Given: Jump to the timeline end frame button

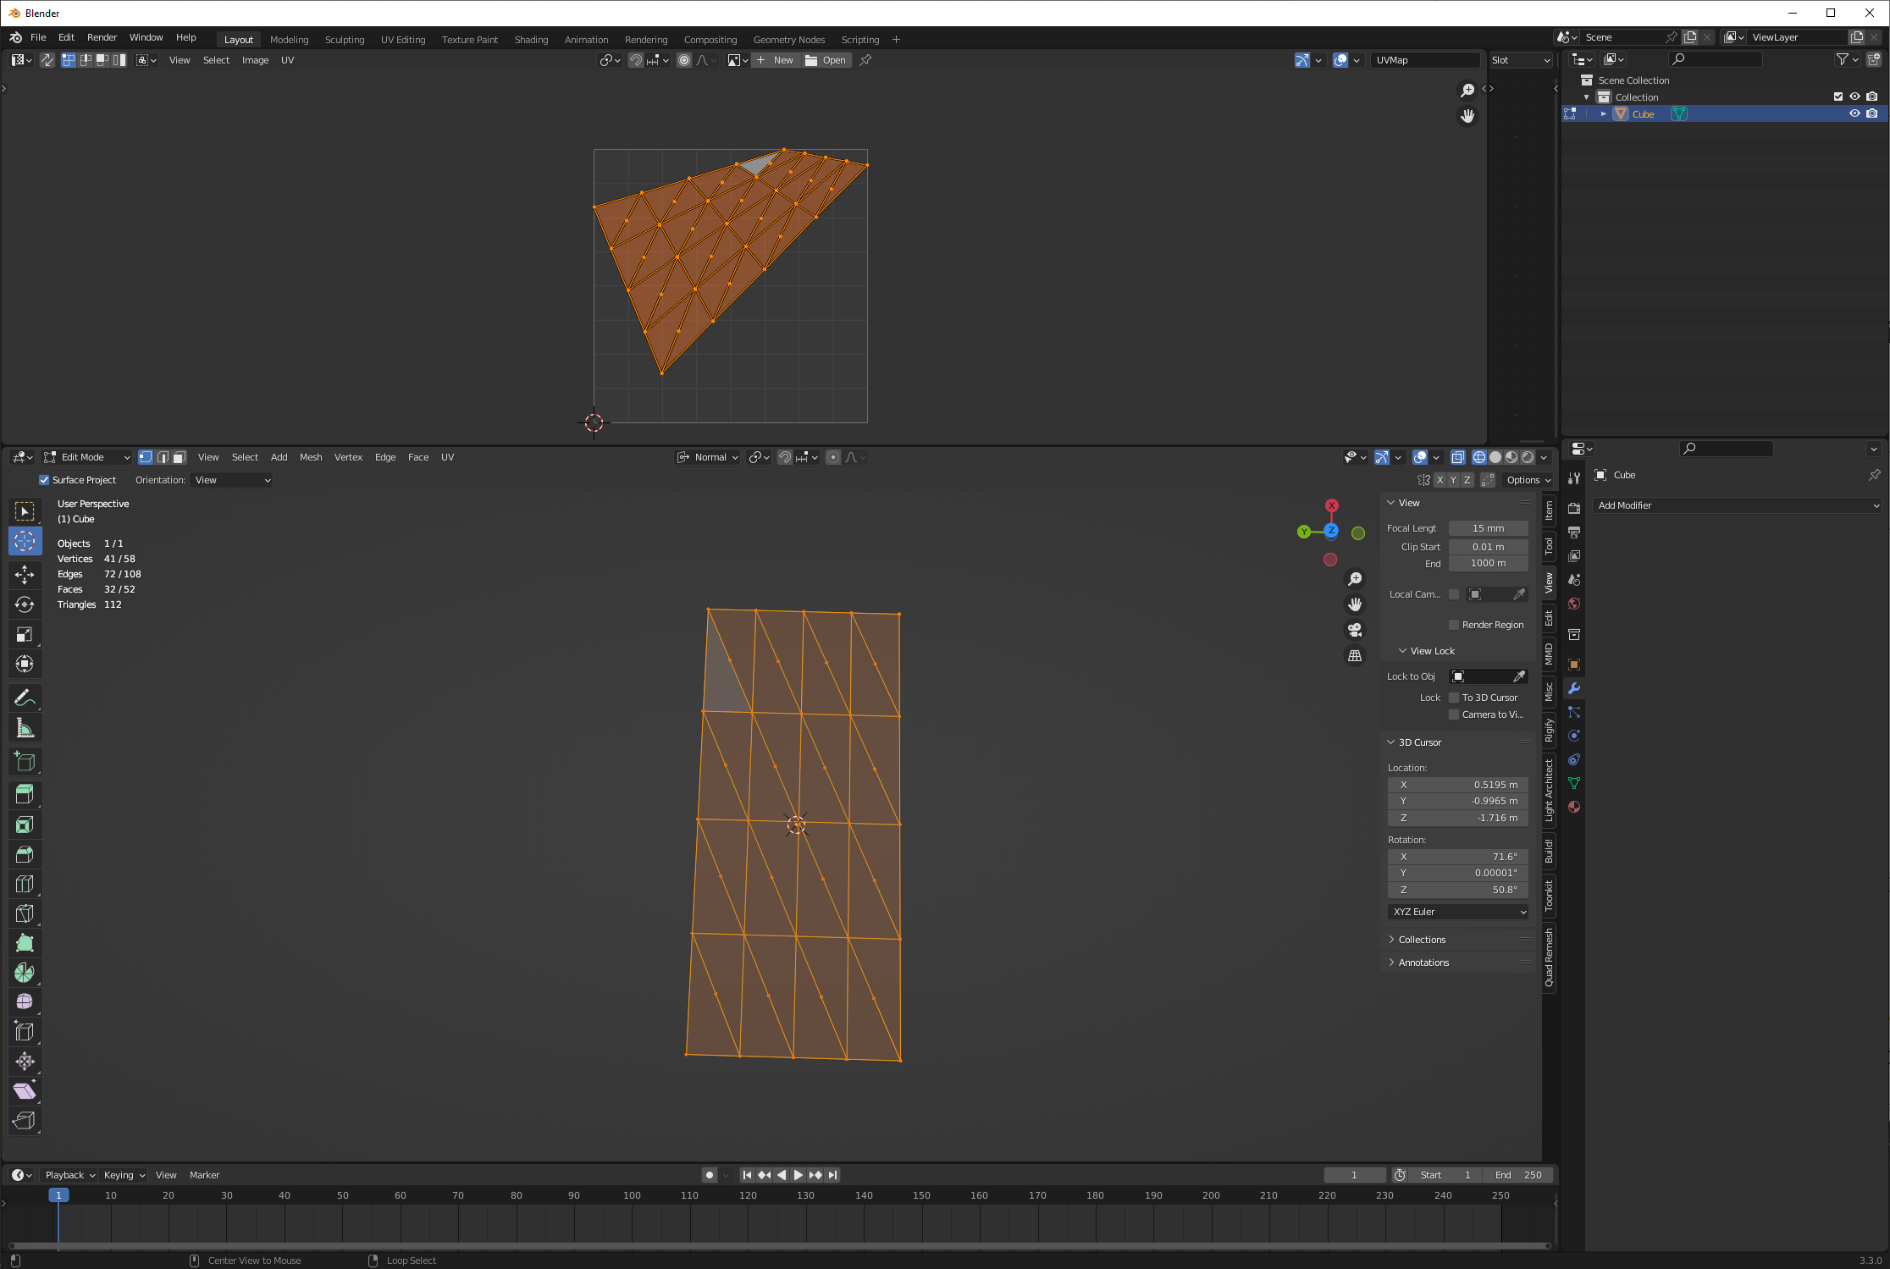Looking at the screenshot, I should point(832,1175).
